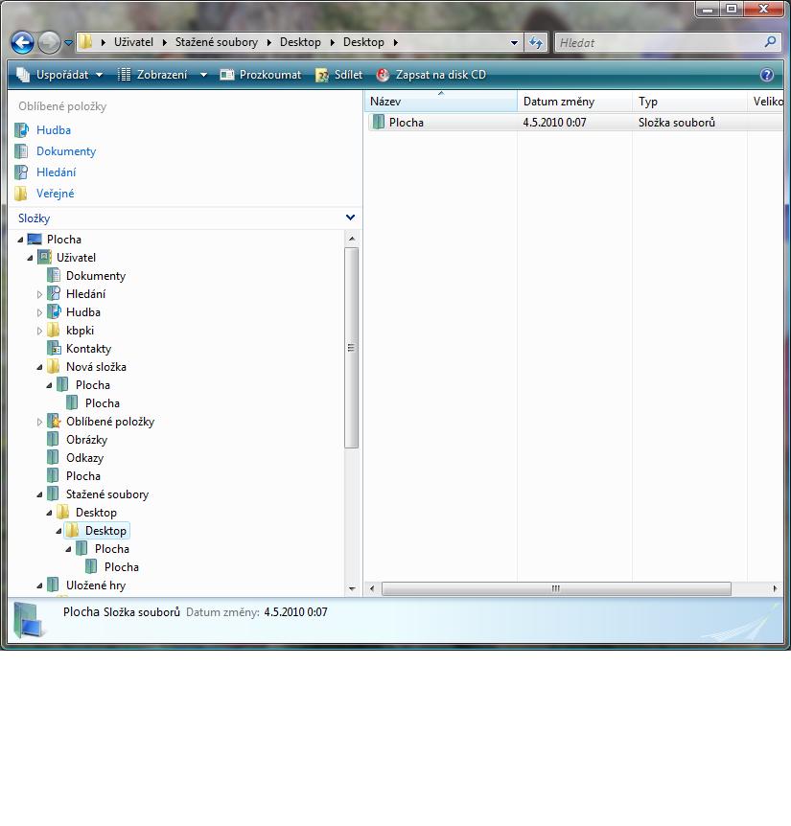Sort by Název column header
Screen dimensions: 791x826
440,102
